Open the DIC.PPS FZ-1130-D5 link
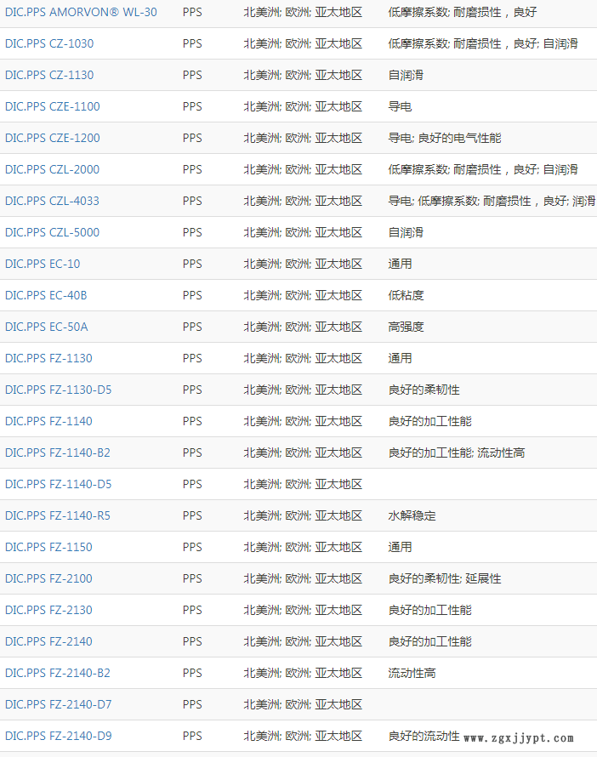This screenshot has width=597, height=757. [58, 390]
